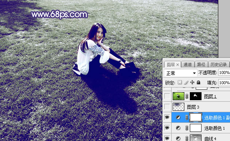Screen dimensions: 230x141
Task: Click mask link chain icon on 图层 1
Action: pos(187,96)
